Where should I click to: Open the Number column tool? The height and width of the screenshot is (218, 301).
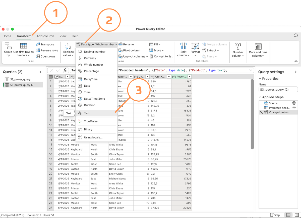pos(238,50)
